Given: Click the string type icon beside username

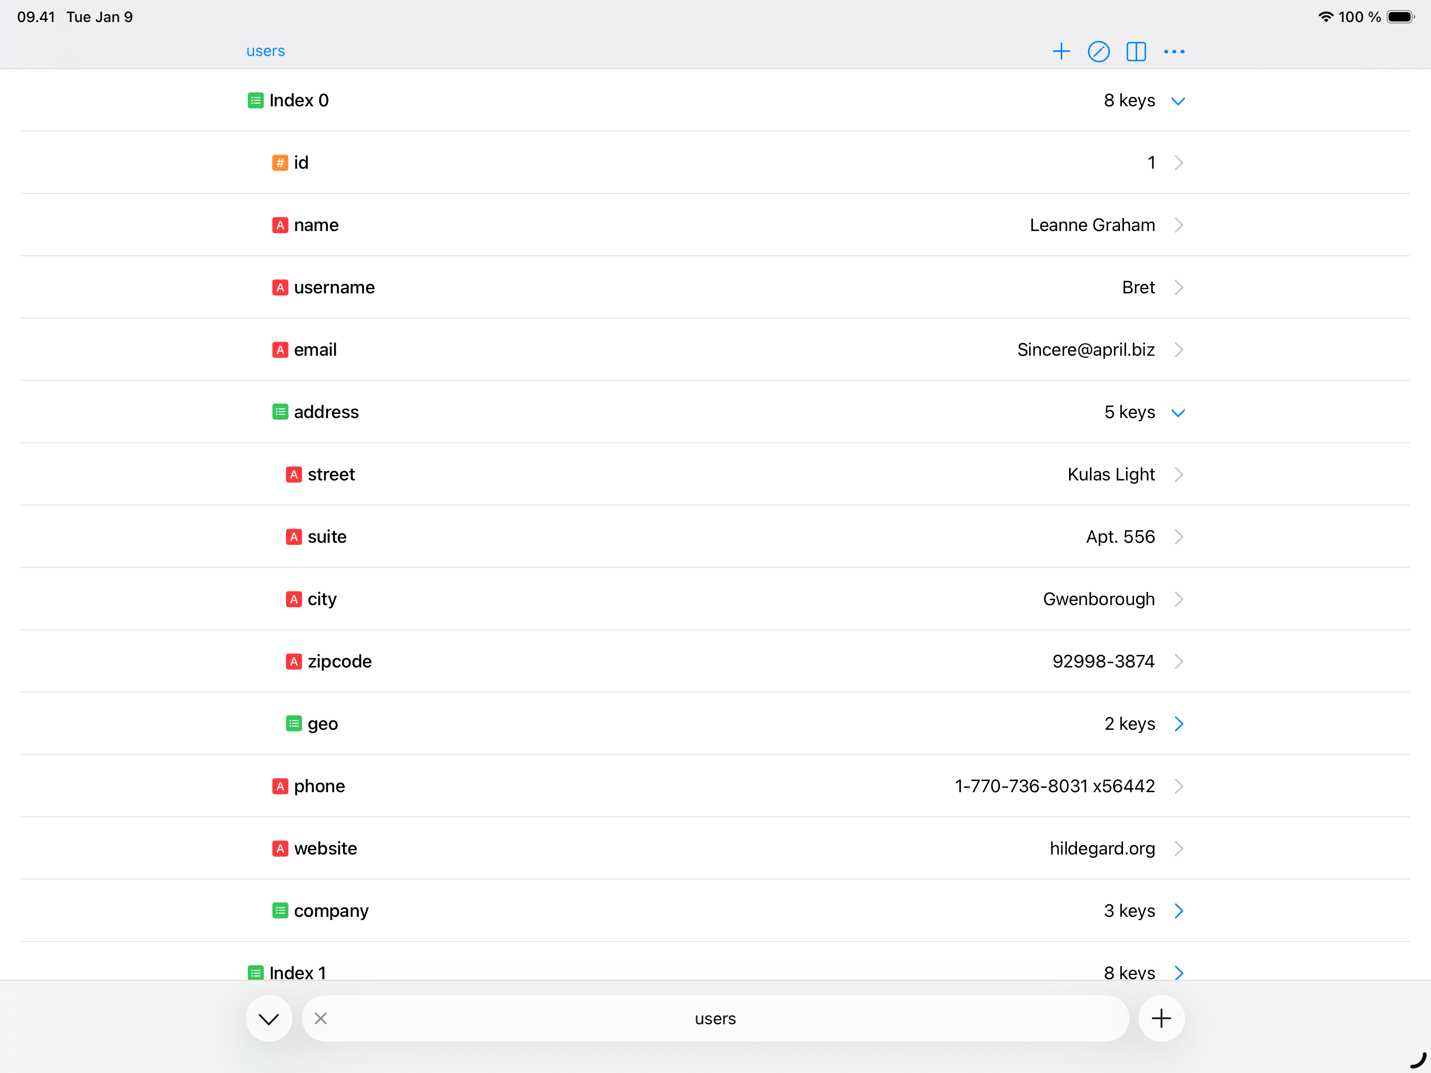Looking at the screenshot, I should click(x=280, y=287).
